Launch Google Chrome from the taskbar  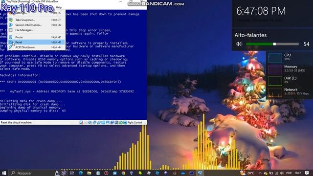click(123, 173)
